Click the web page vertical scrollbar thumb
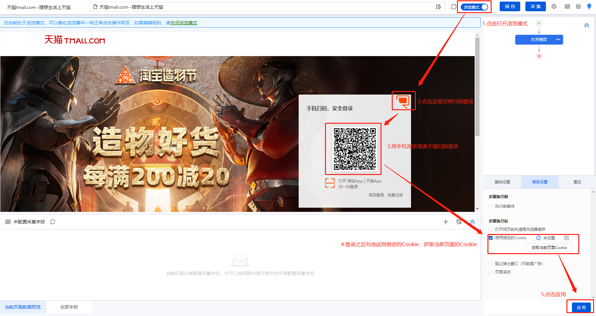 click(x=477, y=87)
